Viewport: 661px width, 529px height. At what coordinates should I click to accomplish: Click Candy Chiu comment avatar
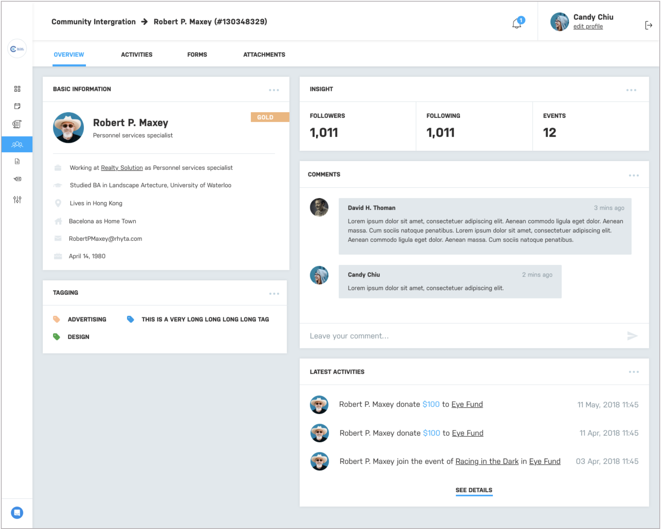click(x=319, y=275)
